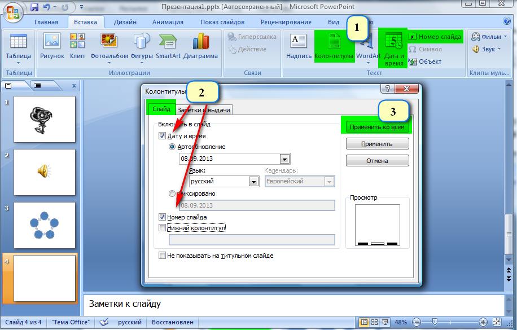
Task: Uncheck the Дату и время checkbox
Action: pyautogui.click(x=162, y=136)
